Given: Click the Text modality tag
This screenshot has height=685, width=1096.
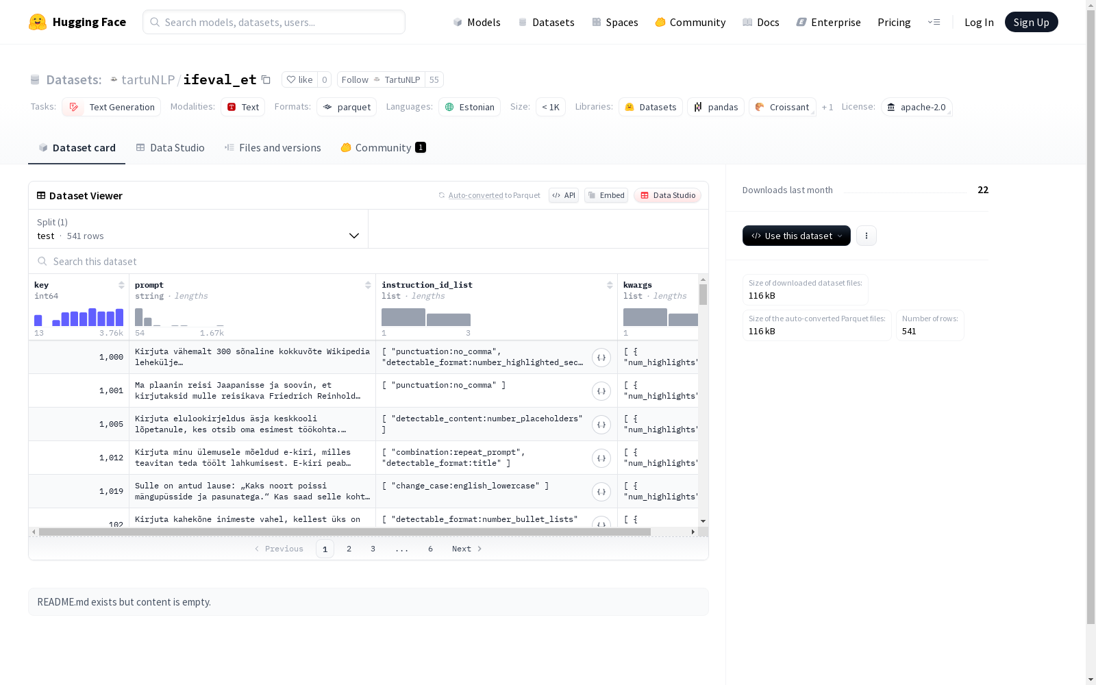Looking at the screenshot, I should point(242,107).
